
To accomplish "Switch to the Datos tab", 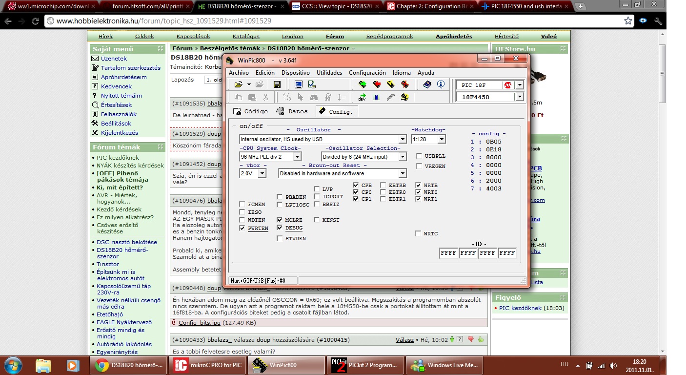I will pyautogui.click(x=292, y=111).
